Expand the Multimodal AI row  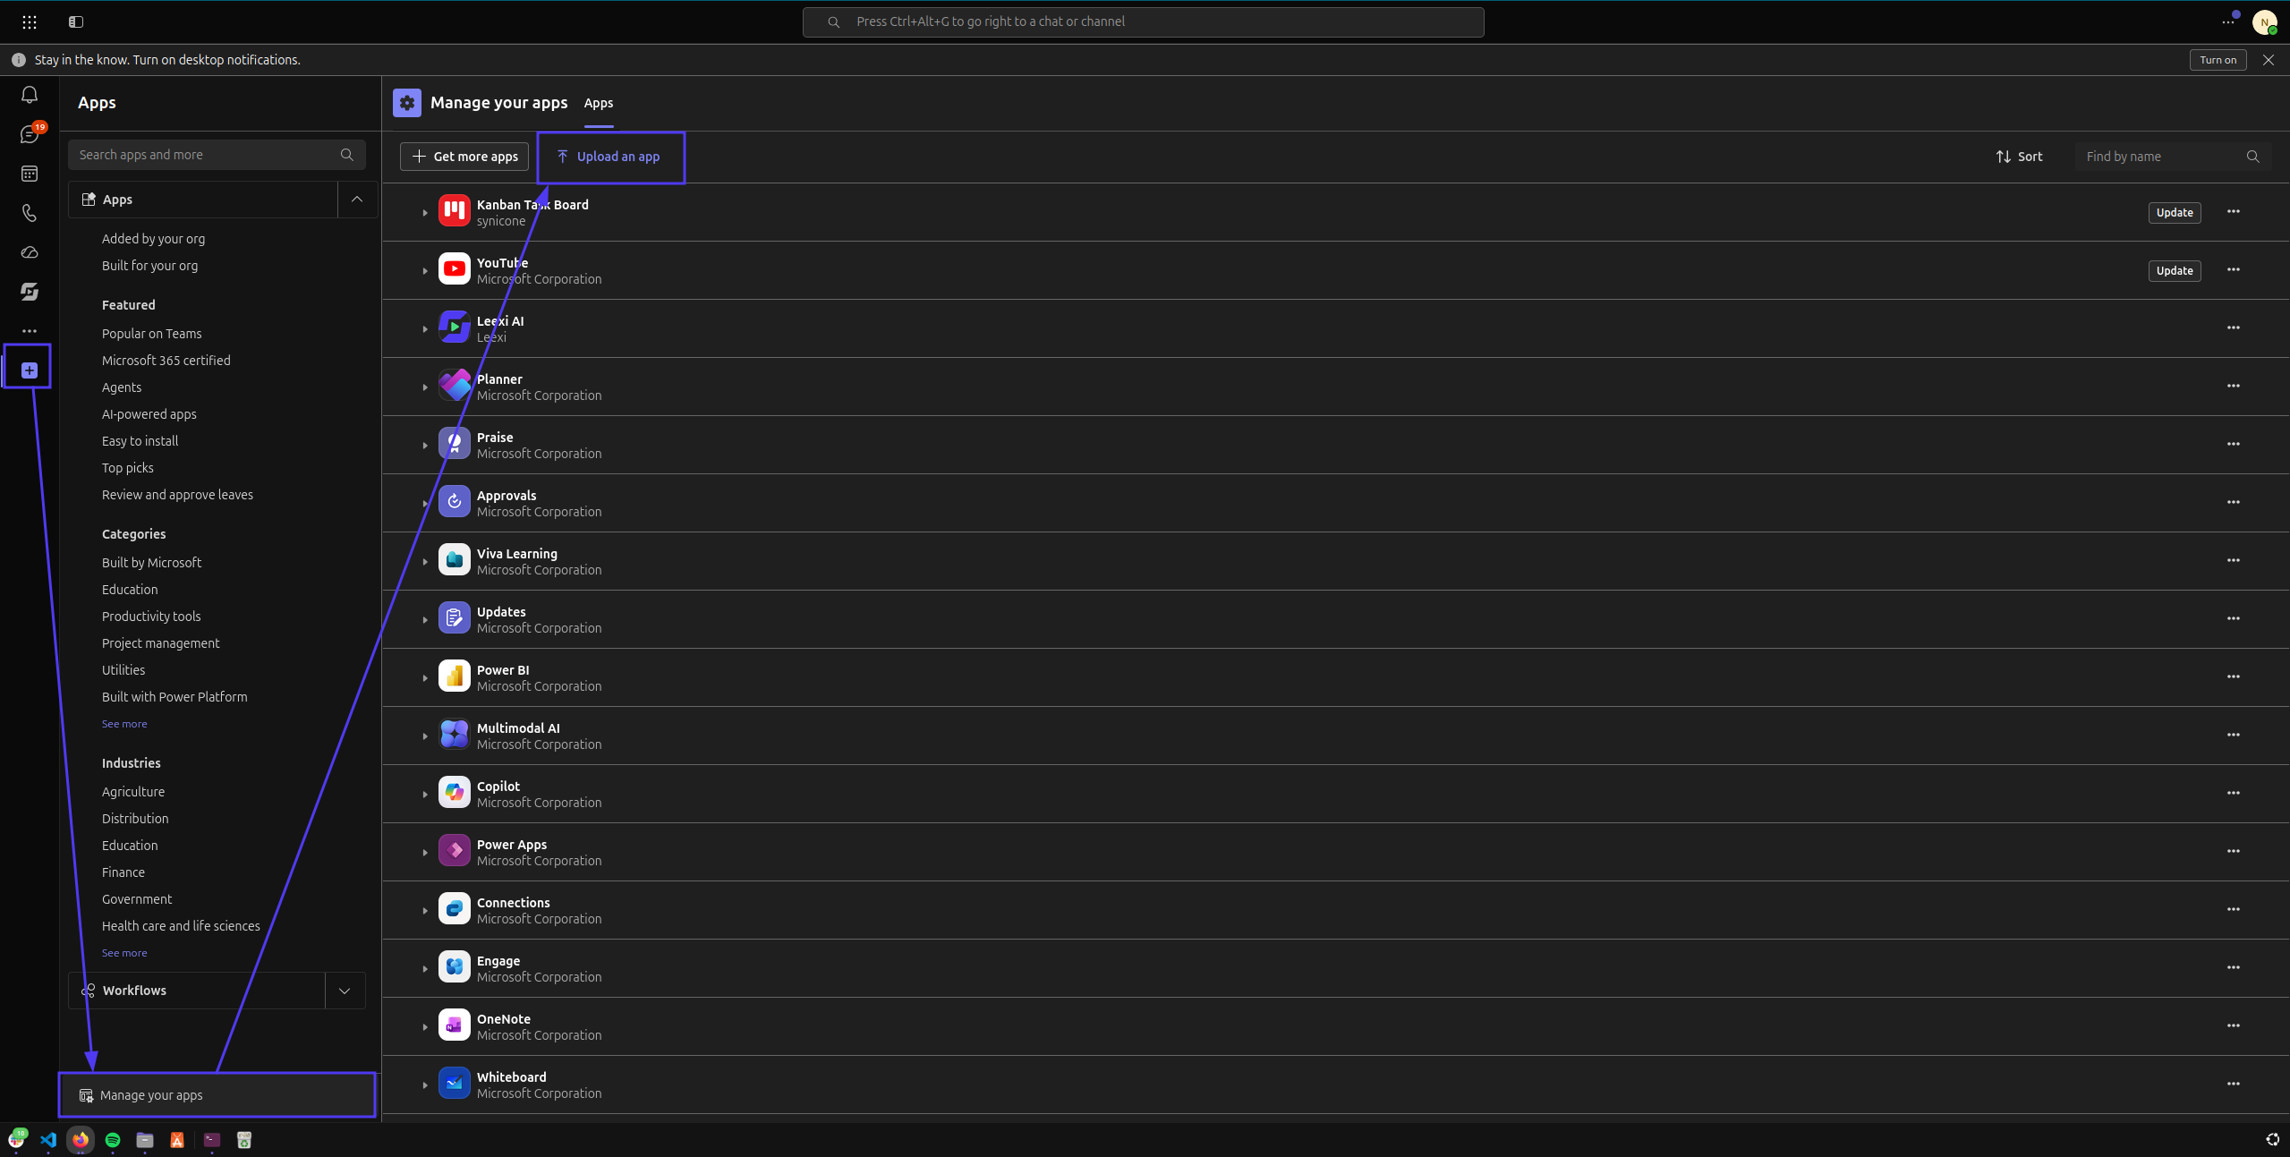(x=425, y=736)
